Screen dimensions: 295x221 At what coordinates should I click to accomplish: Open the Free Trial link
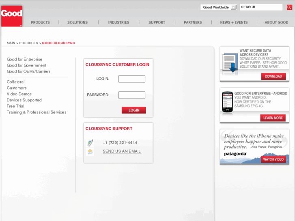click(x=15, y=106)
